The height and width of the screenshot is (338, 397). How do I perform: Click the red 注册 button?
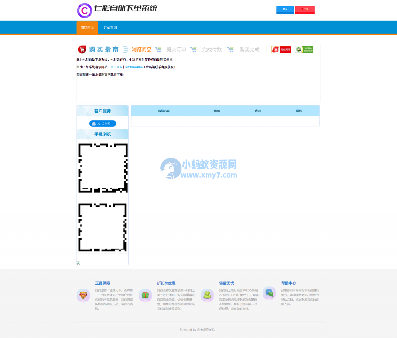(305, 10)
